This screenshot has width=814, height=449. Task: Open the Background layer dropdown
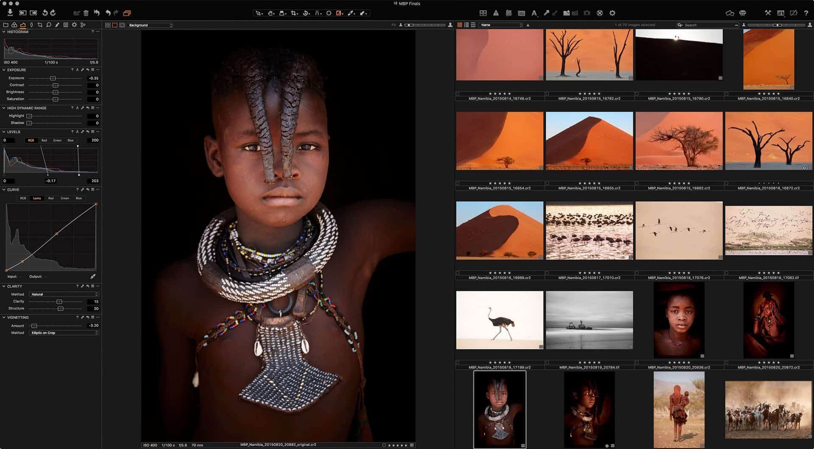pos(150,25)
